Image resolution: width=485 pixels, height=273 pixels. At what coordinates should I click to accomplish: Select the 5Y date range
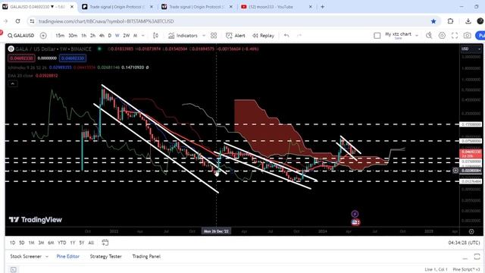pyautogui.click(x=82, y=243)
